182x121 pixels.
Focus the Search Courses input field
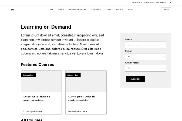(x=145, y=45)
